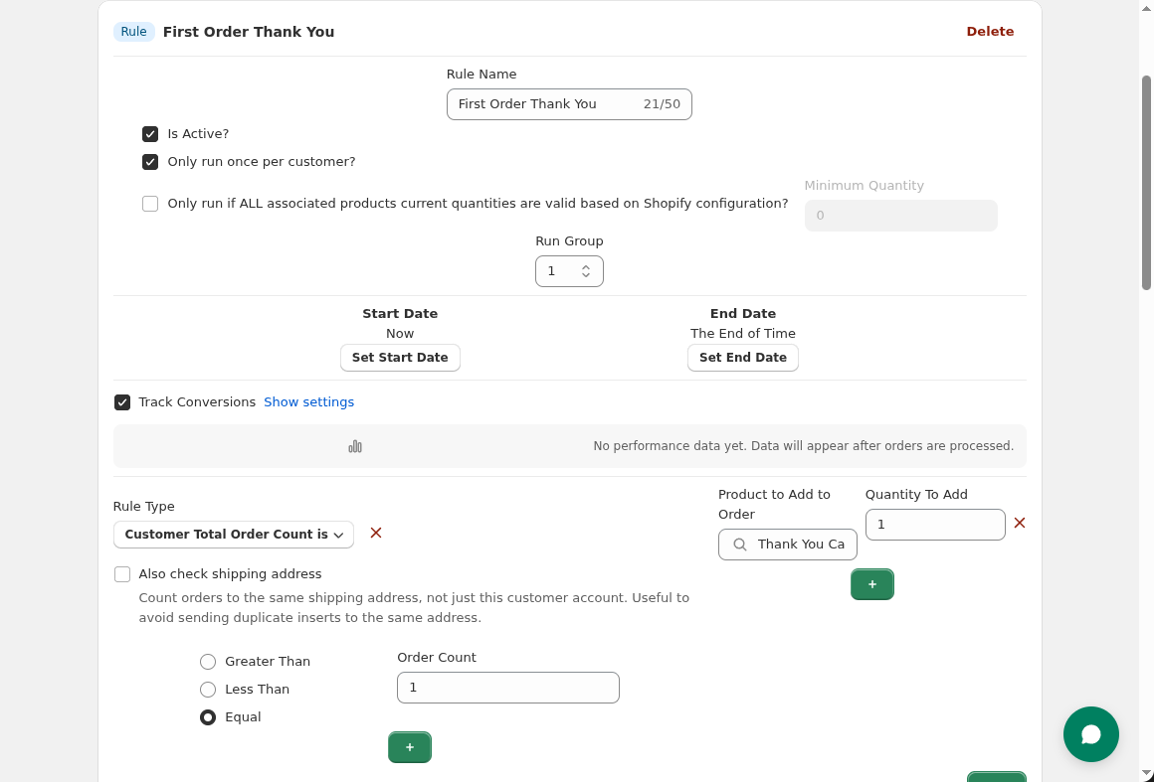Uncheck Only run once per customer
The image size is (1154, 782).
pyautogui.click(x=150, y=161)
